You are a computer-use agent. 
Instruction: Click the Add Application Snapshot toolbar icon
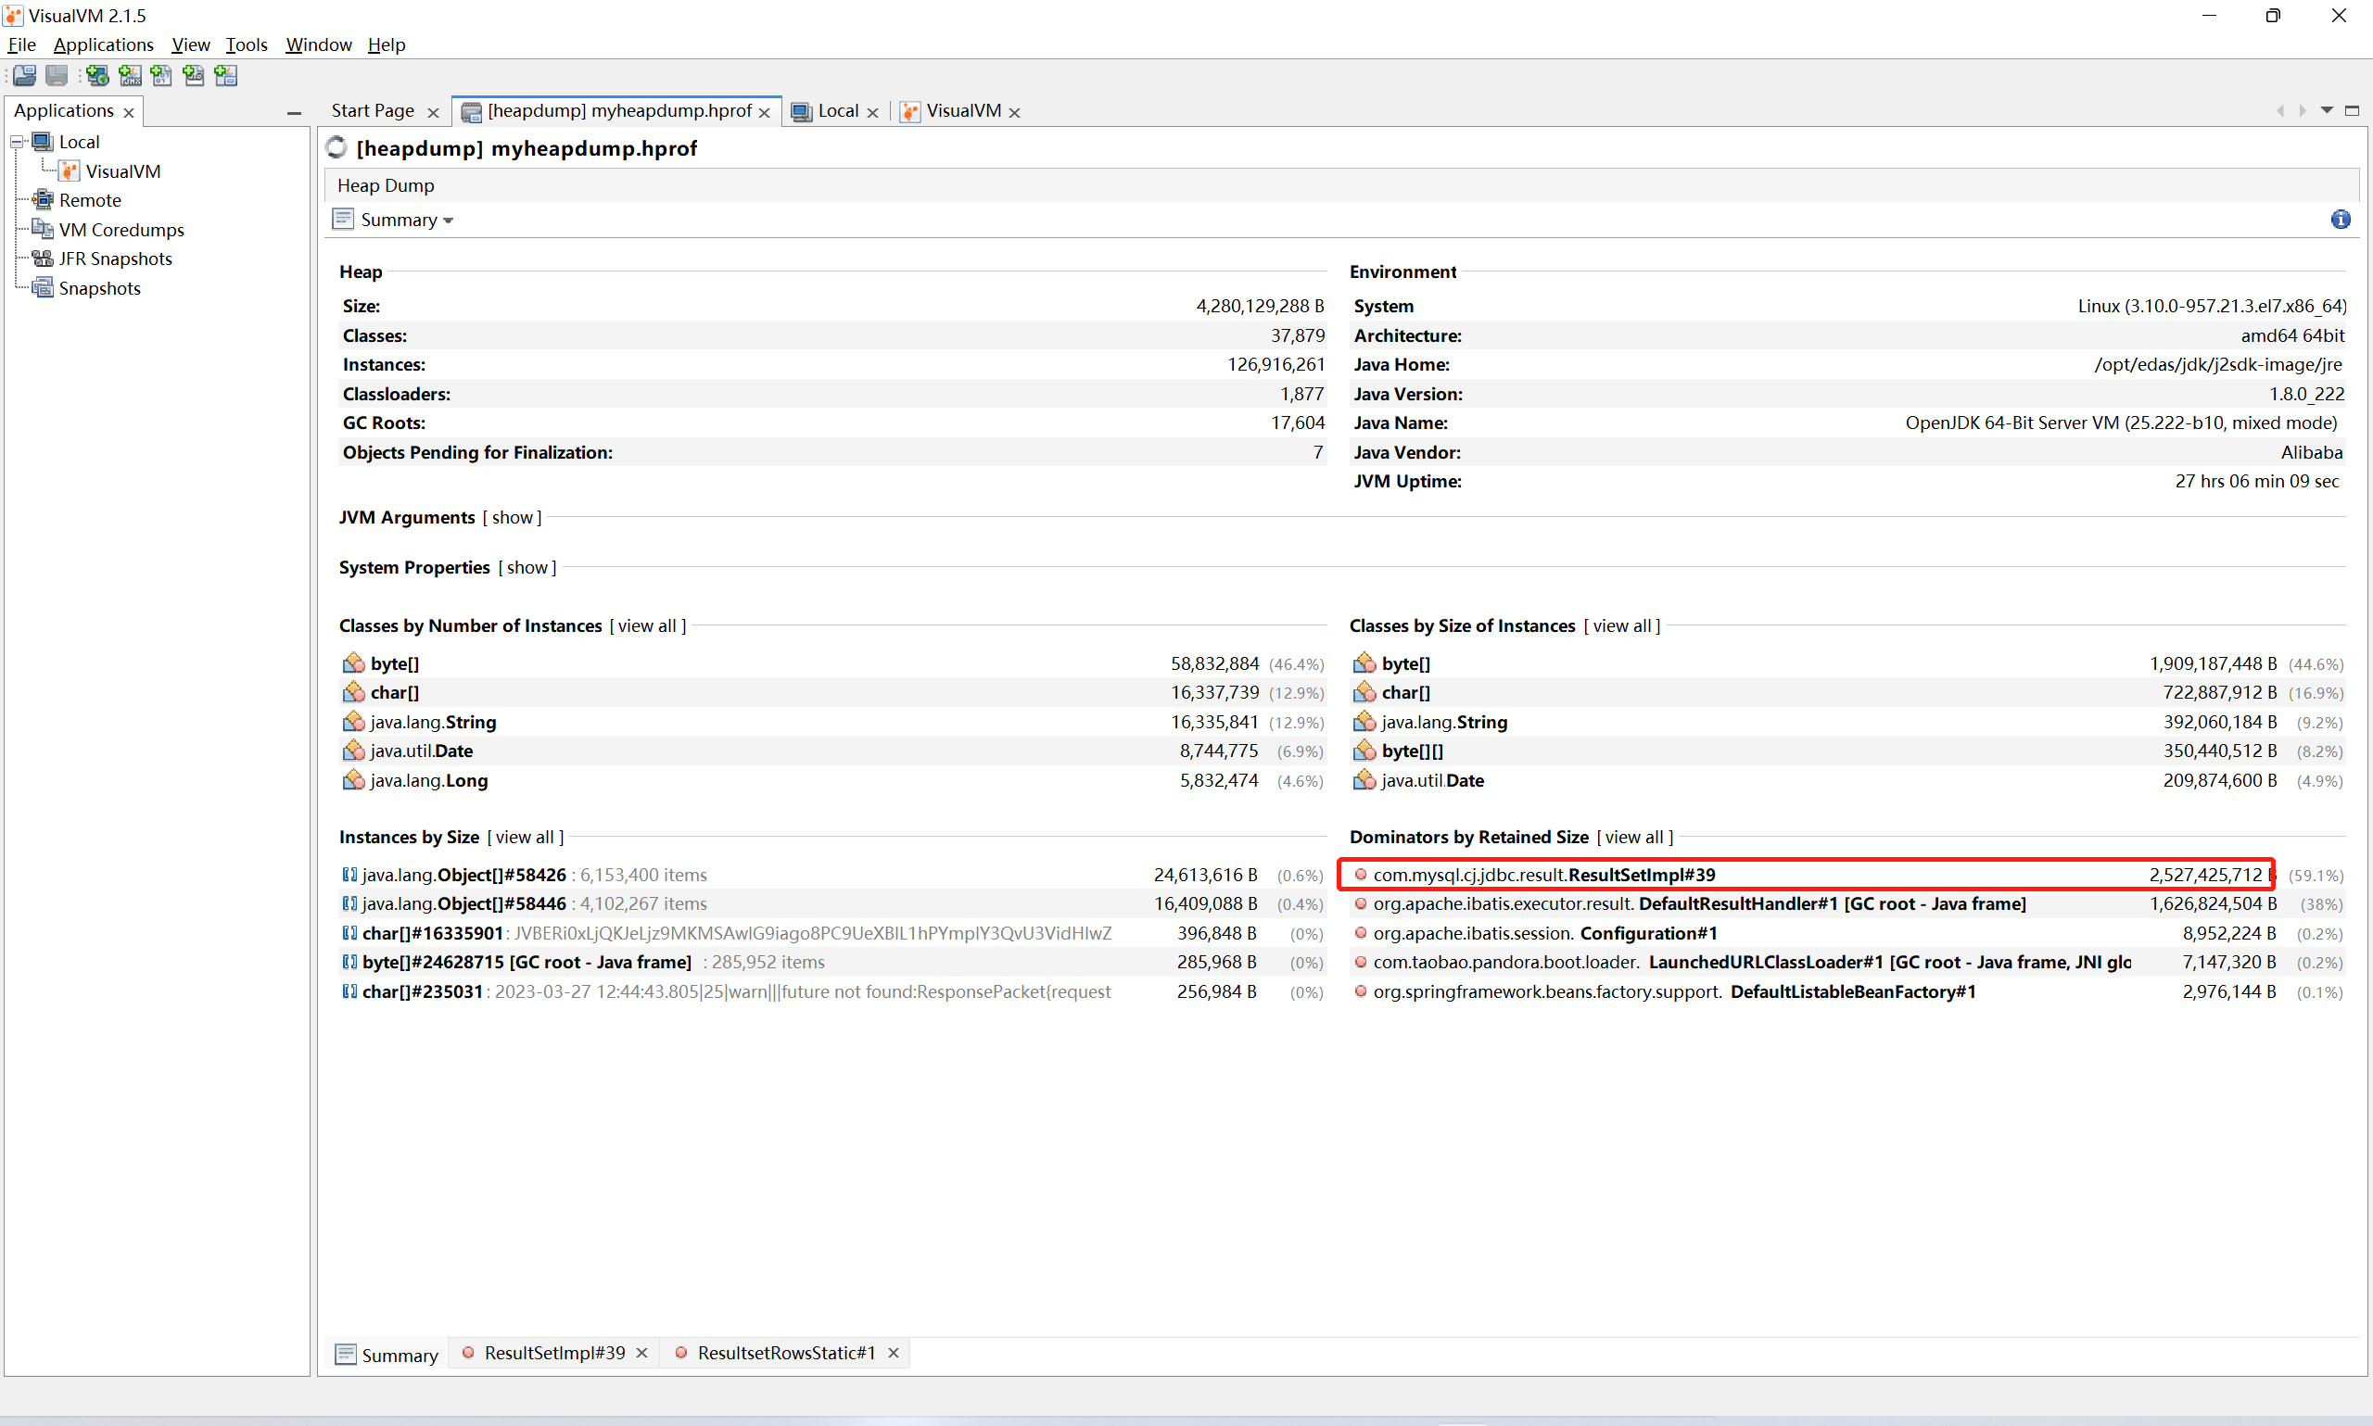226,76
